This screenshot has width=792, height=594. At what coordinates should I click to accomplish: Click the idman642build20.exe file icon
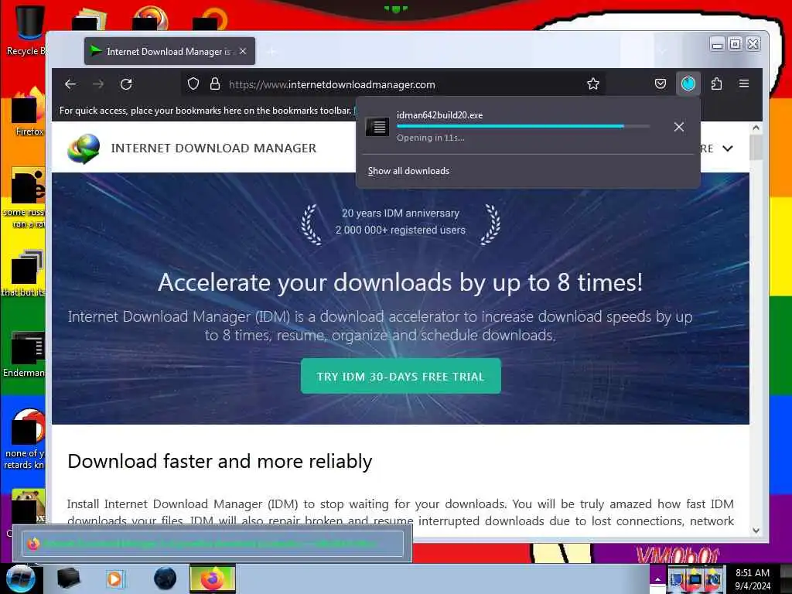click(377, 126)
